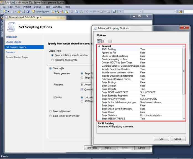Open the solution configurations dropdown in toolbar

tap(133, 12)
